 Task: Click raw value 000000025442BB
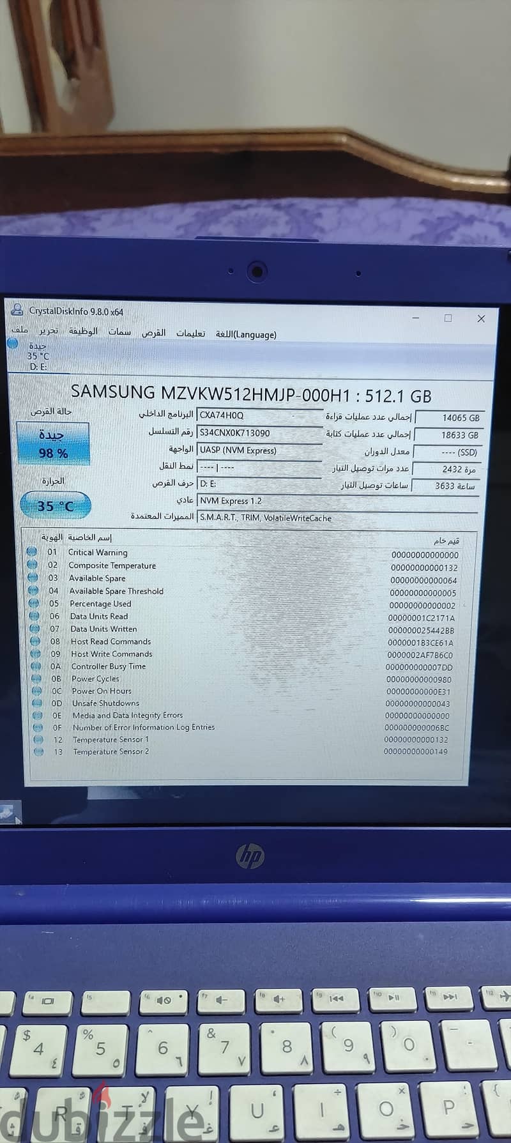click(421, 631)
